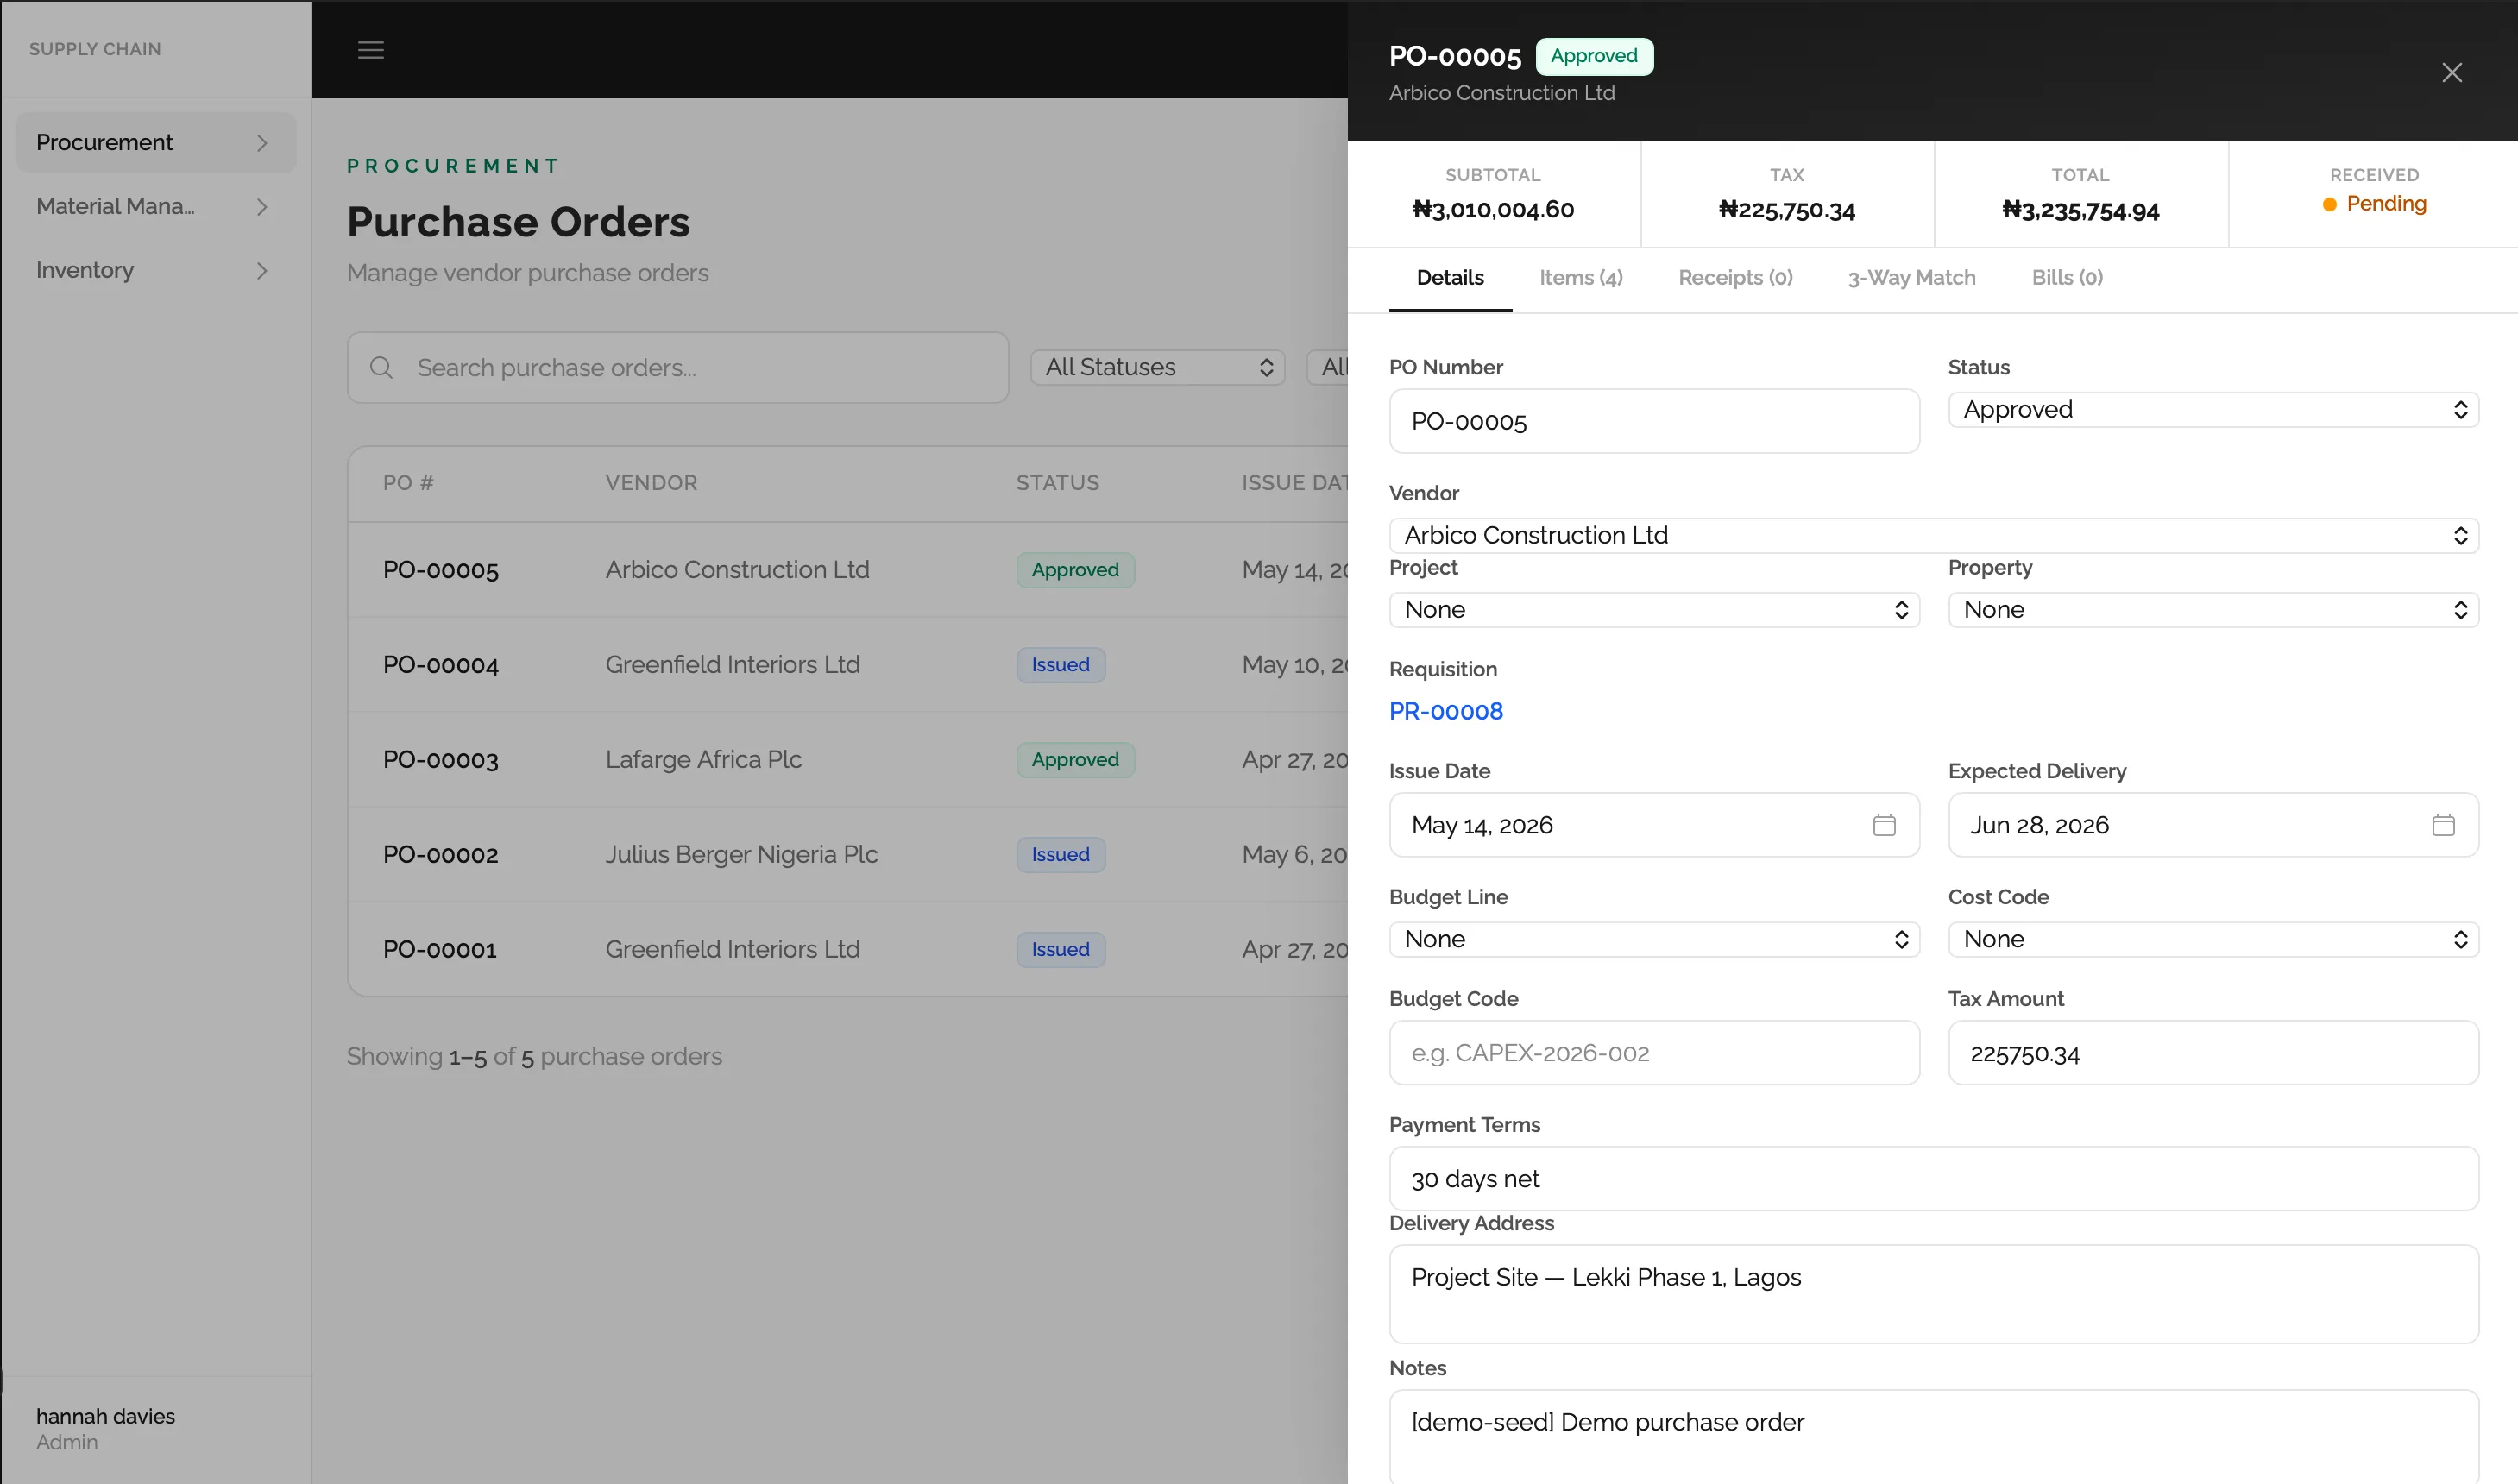Viewport: 2518px width, 1484px height.
Task: Click the Tax Amount input field
Action: (2213, 1053)
